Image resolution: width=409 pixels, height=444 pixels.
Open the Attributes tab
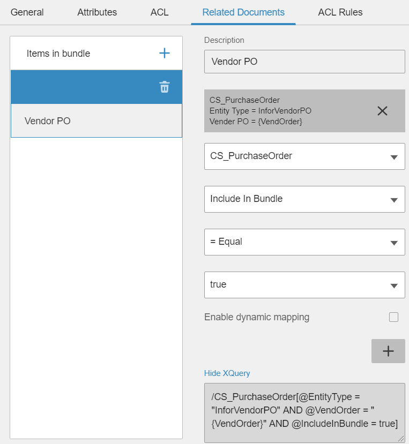pyautogui.click(x=96, y=12)
